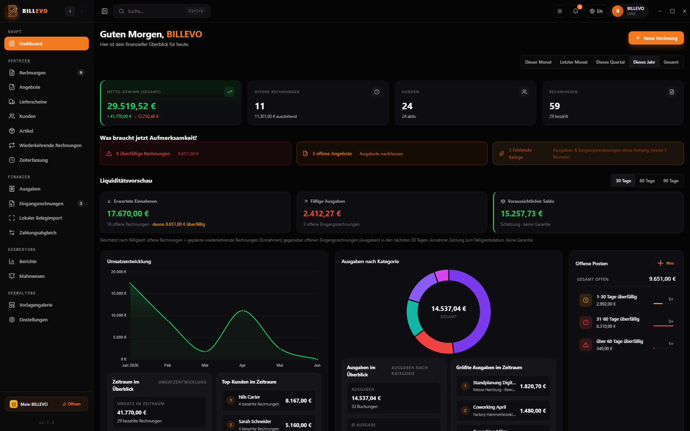Open the 3 offene Angebote alert
This screenshot has height=431, width=690.
pyautogui.click(x=392, y=153)
